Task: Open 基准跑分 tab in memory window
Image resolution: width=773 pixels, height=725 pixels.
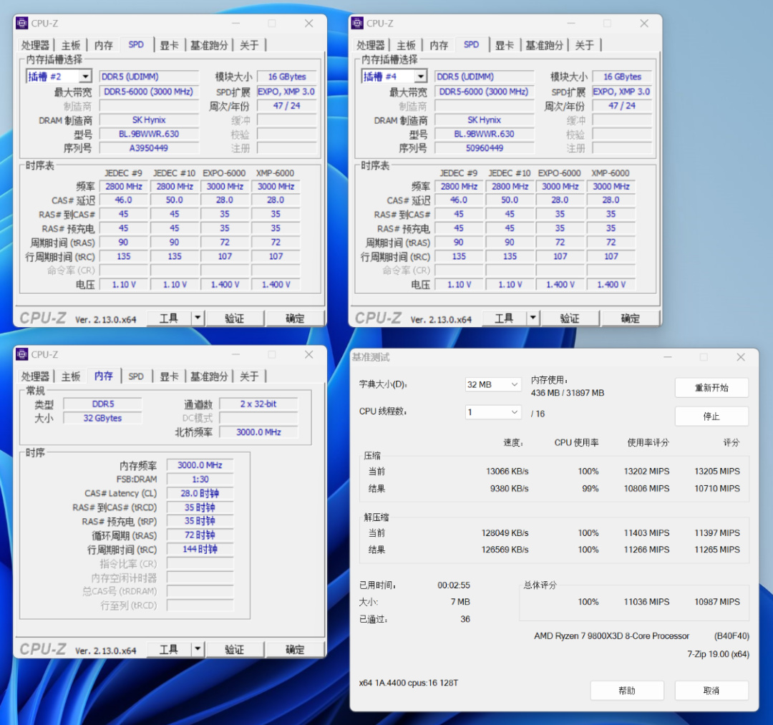Action: pyautogui.click(x=209, y=376)
